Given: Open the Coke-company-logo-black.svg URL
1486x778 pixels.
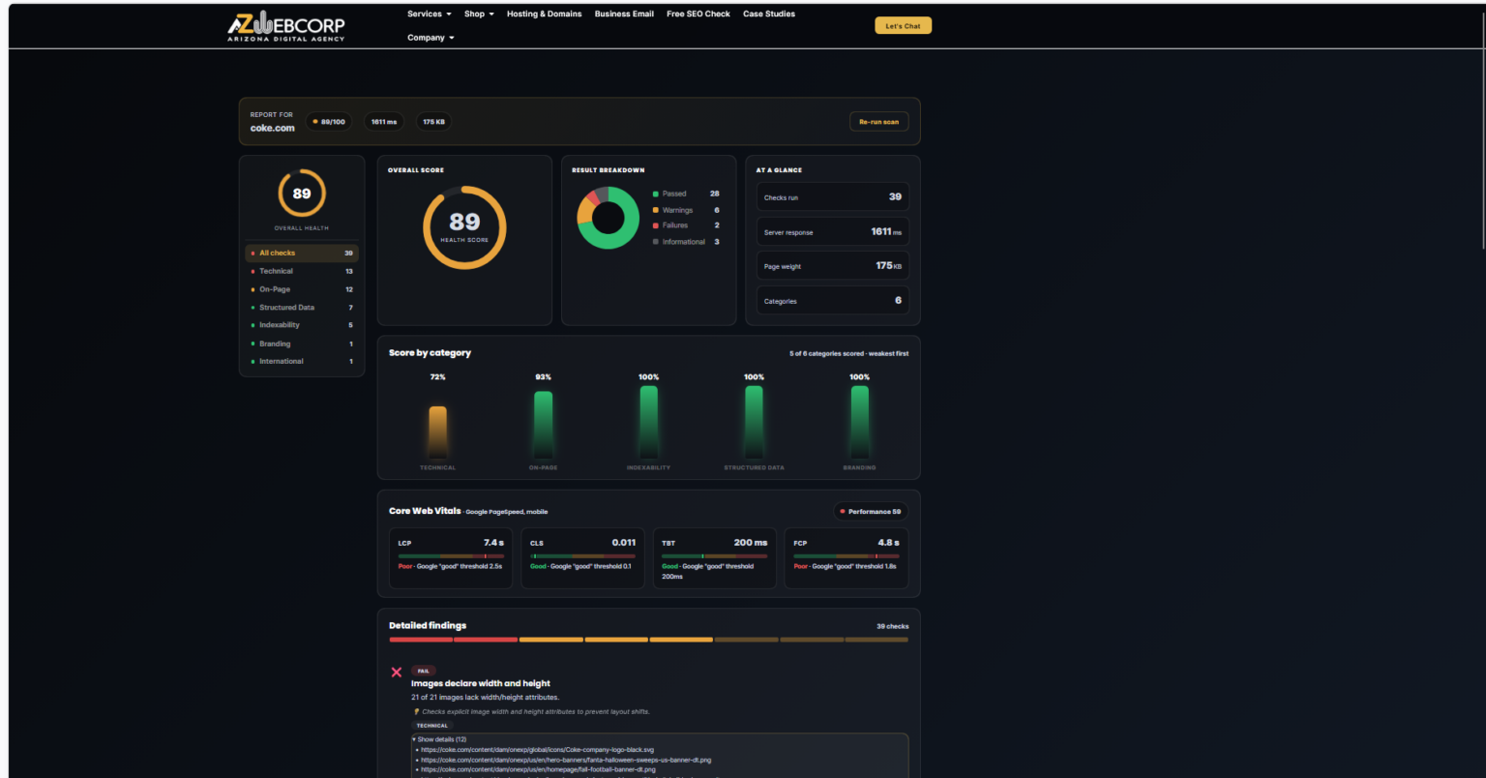Looking at the screenshot, I should coord(537,750).
